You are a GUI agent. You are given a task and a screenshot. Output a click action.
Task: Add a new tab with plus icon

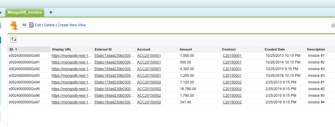51,12
